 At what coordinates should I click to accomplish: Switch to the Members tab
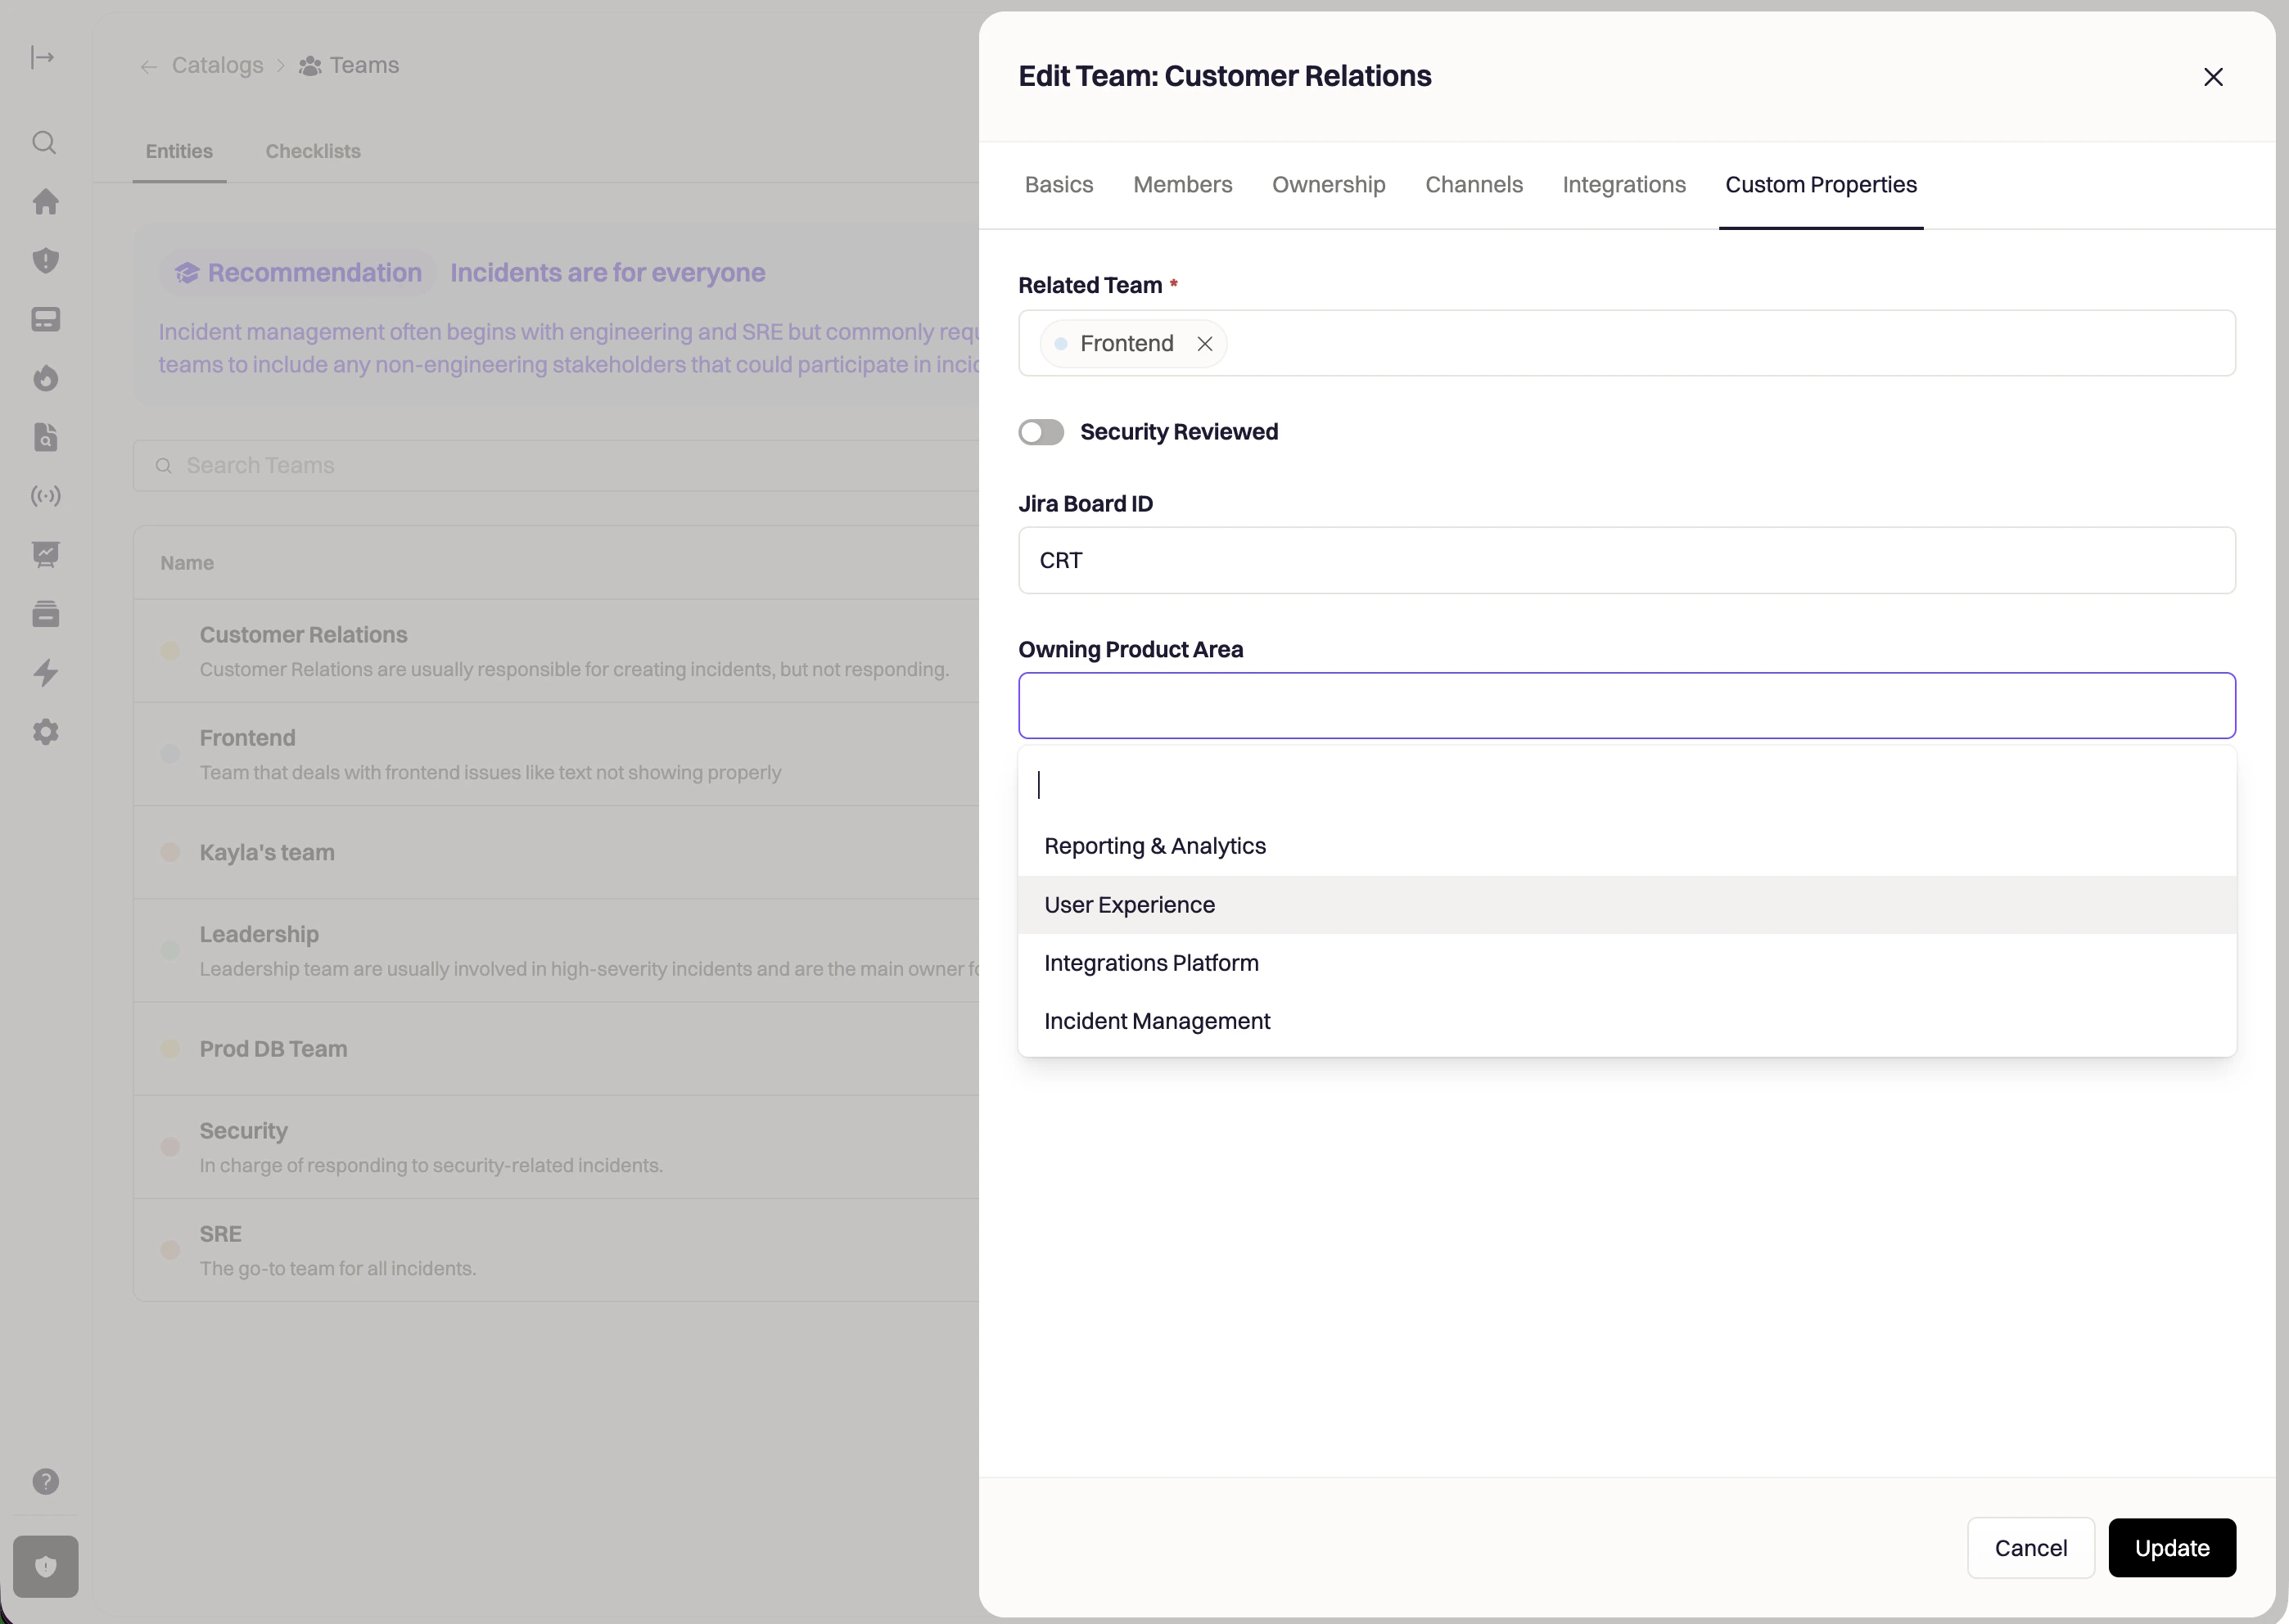pos(1182,185)
